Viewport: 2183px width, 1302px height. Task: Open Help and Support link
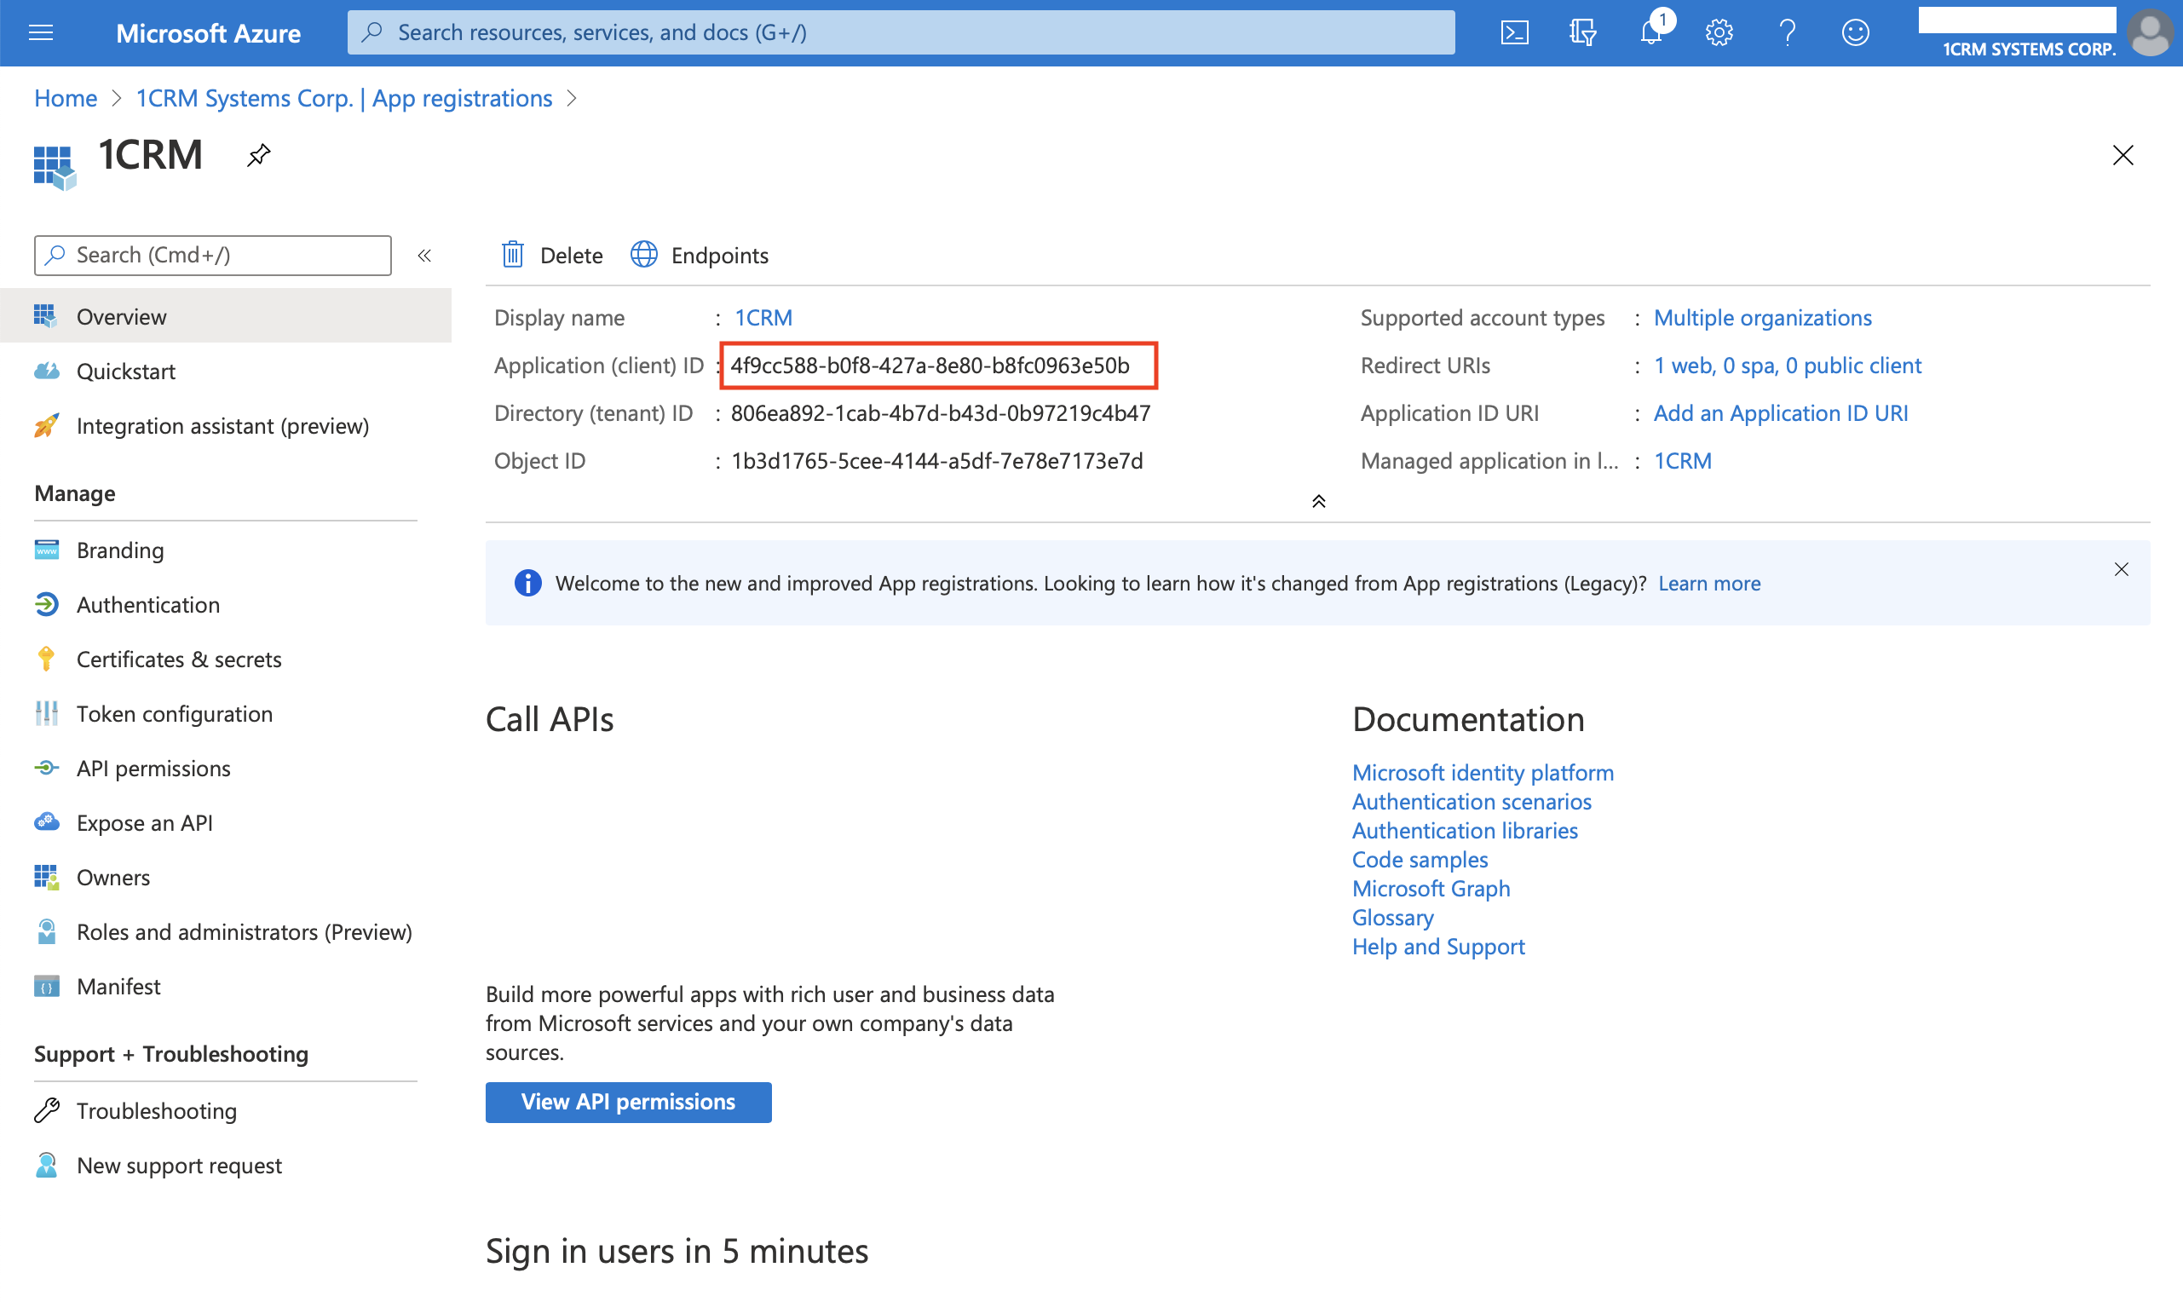click(1437, 946)
